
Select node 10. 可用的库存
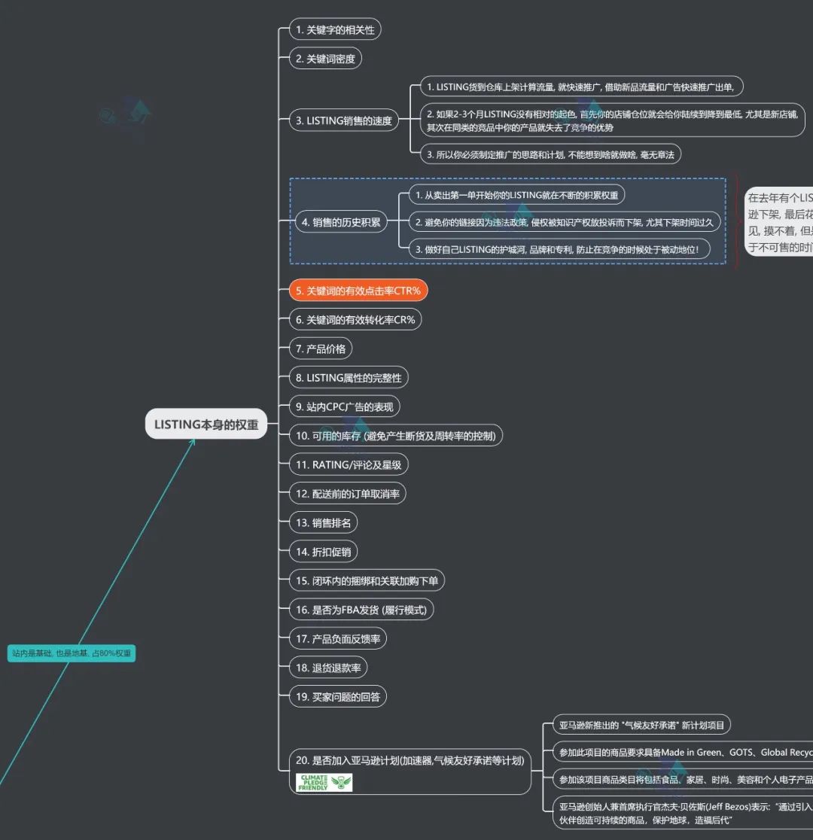[x=395, y=436]
